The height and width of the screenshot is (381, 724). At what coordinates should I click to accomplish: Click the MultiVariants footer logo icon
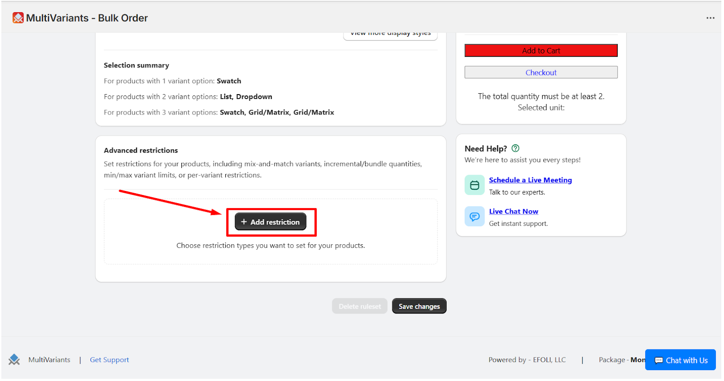(x=14, y=360)
